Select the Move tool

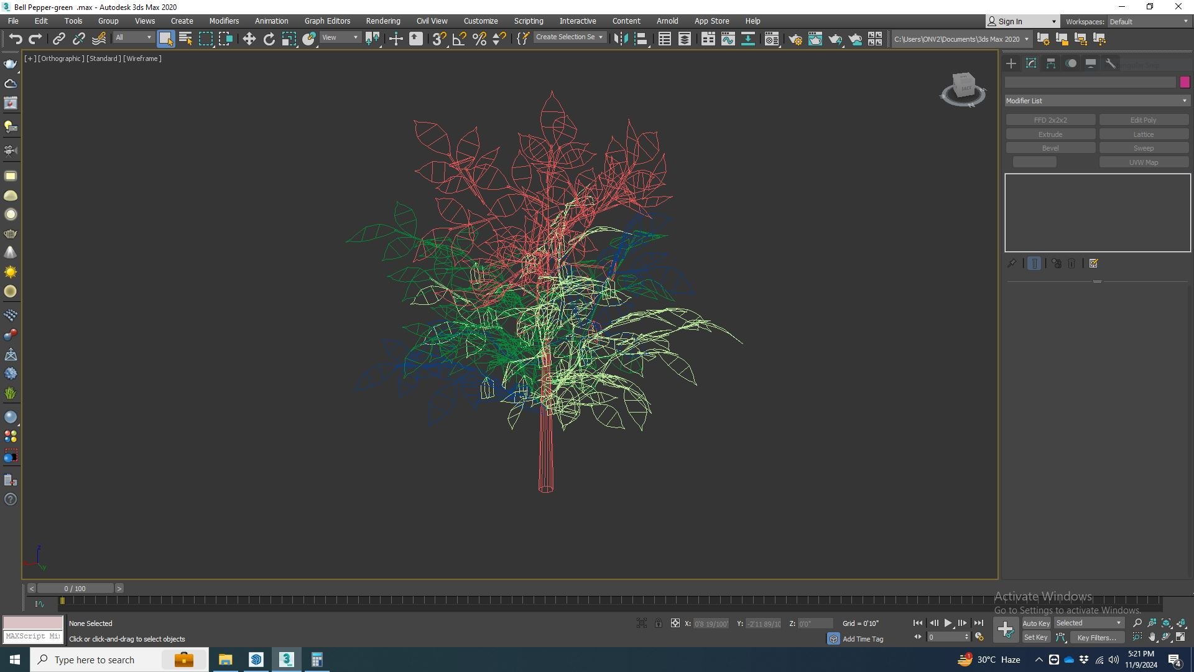tap(249, 39)
